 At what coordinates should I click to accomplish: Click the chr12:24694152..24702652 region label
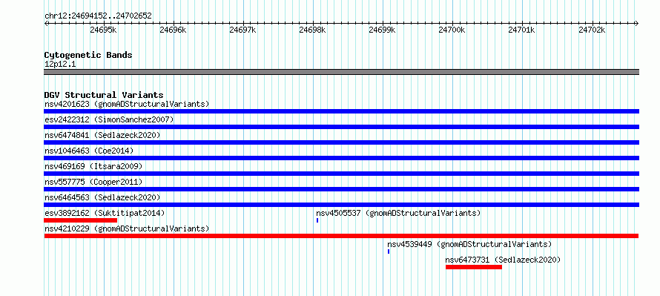[x=98, y=16]
